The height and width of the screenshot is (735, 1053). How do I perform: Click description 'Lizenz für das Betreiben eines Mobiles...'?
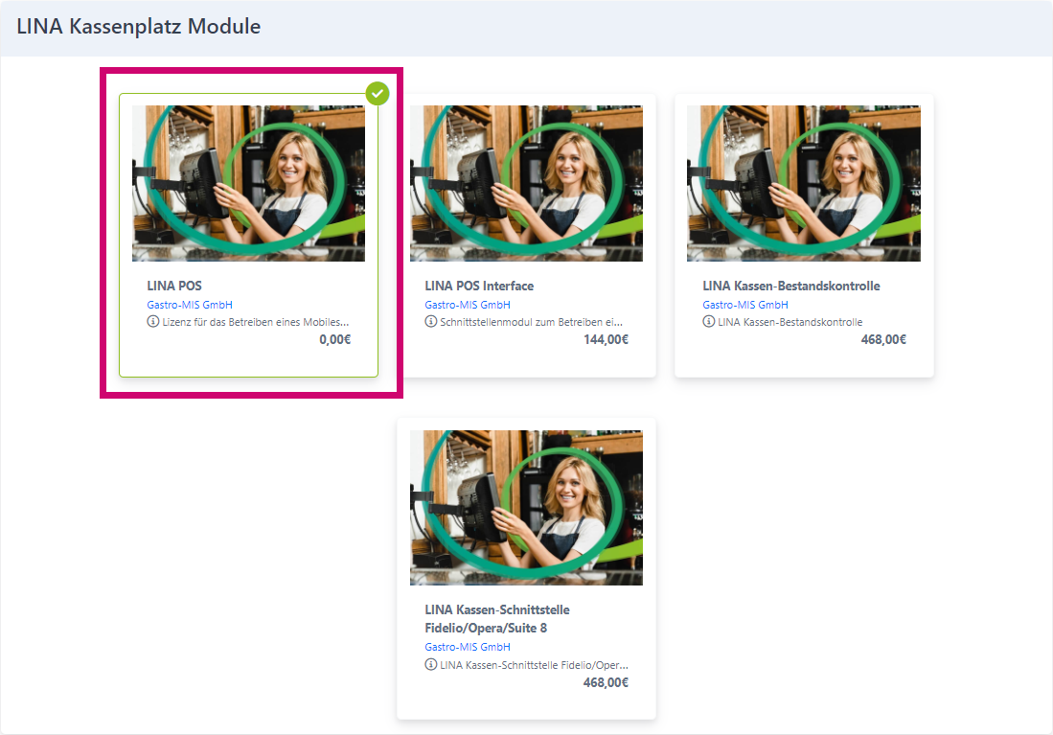point(256,322)
